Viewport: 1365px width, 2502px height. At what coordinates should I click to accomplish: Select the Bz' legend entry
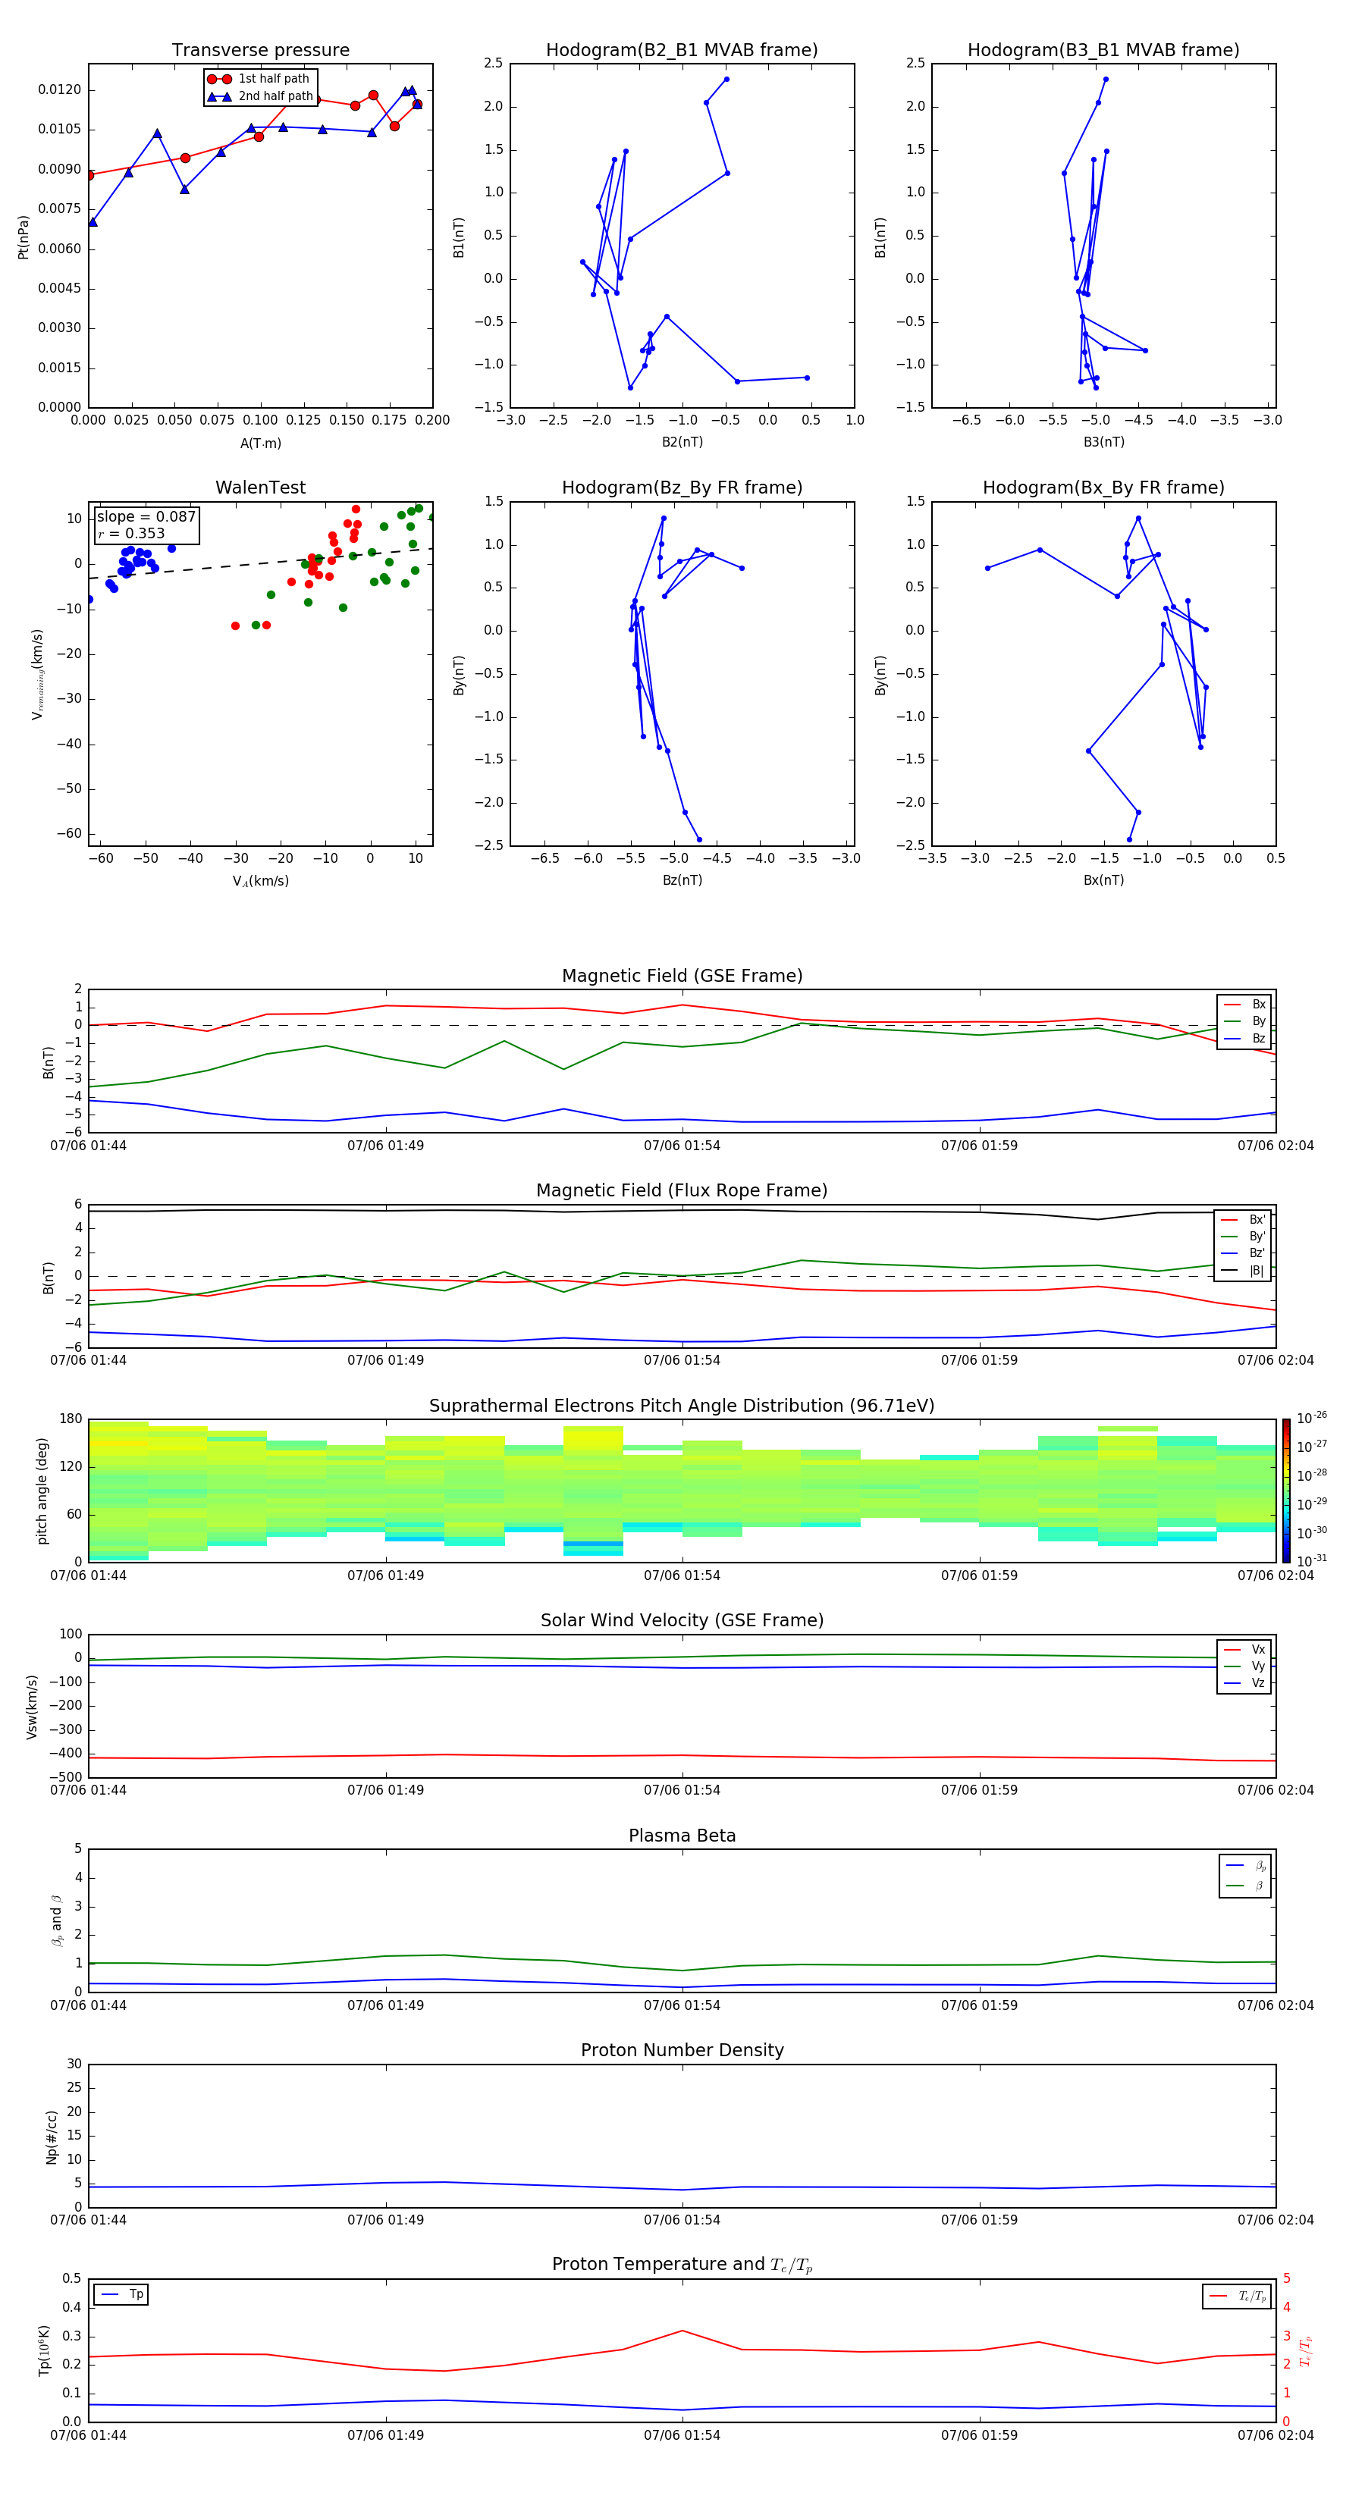coord(1244,1253)
